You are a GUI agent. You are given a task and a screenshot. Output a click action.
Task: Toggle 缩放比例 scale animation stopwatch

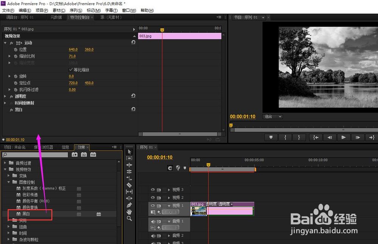pyautogui.click(x=15, y=56)
